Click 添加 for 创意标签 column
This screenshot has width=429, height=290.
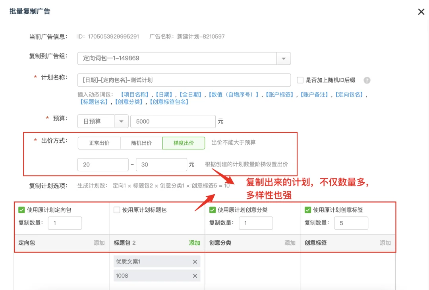click(x=385, y=243)
